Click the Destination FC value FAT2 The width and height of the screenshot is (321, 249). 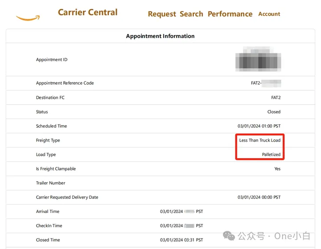[x=276, y=98]
